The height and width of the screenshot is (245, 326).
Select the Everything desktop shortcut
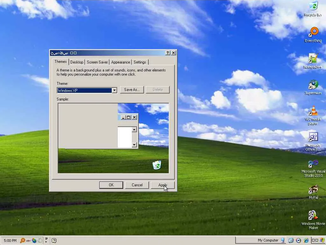click(x=313, y=35)
